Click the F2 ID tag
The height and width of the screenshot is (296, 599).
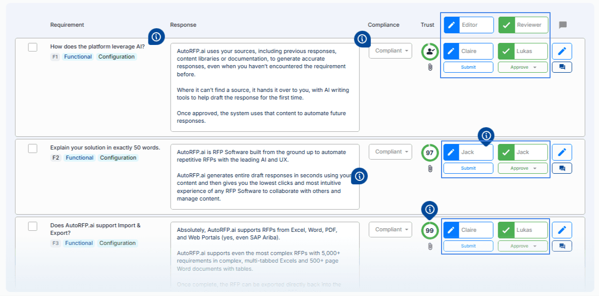pyautogui.click(x=56, y=158)
